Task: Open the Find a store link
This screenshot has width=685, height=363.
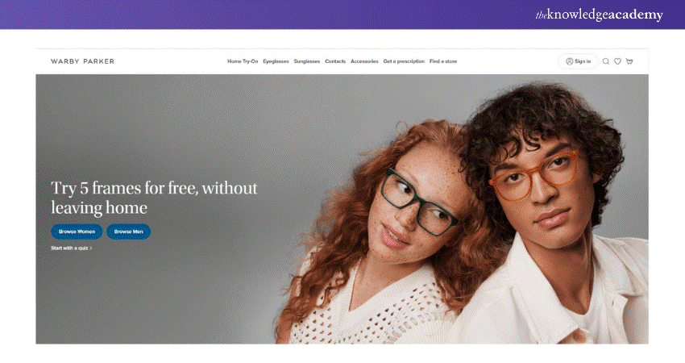Action: (x=443, y=61)
